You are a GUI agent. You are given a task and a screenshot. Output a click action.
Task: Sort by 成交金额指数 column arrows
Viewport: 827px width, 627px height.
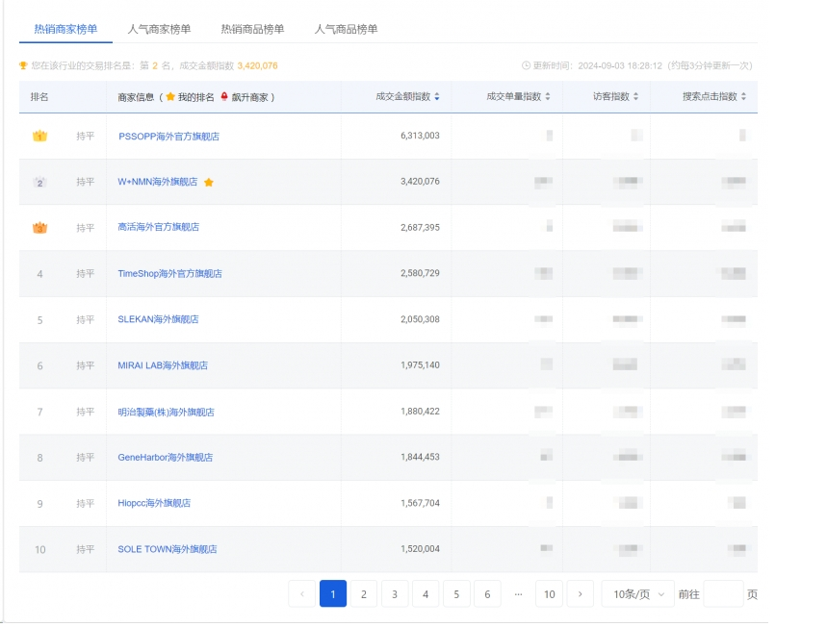click(437, 96)
